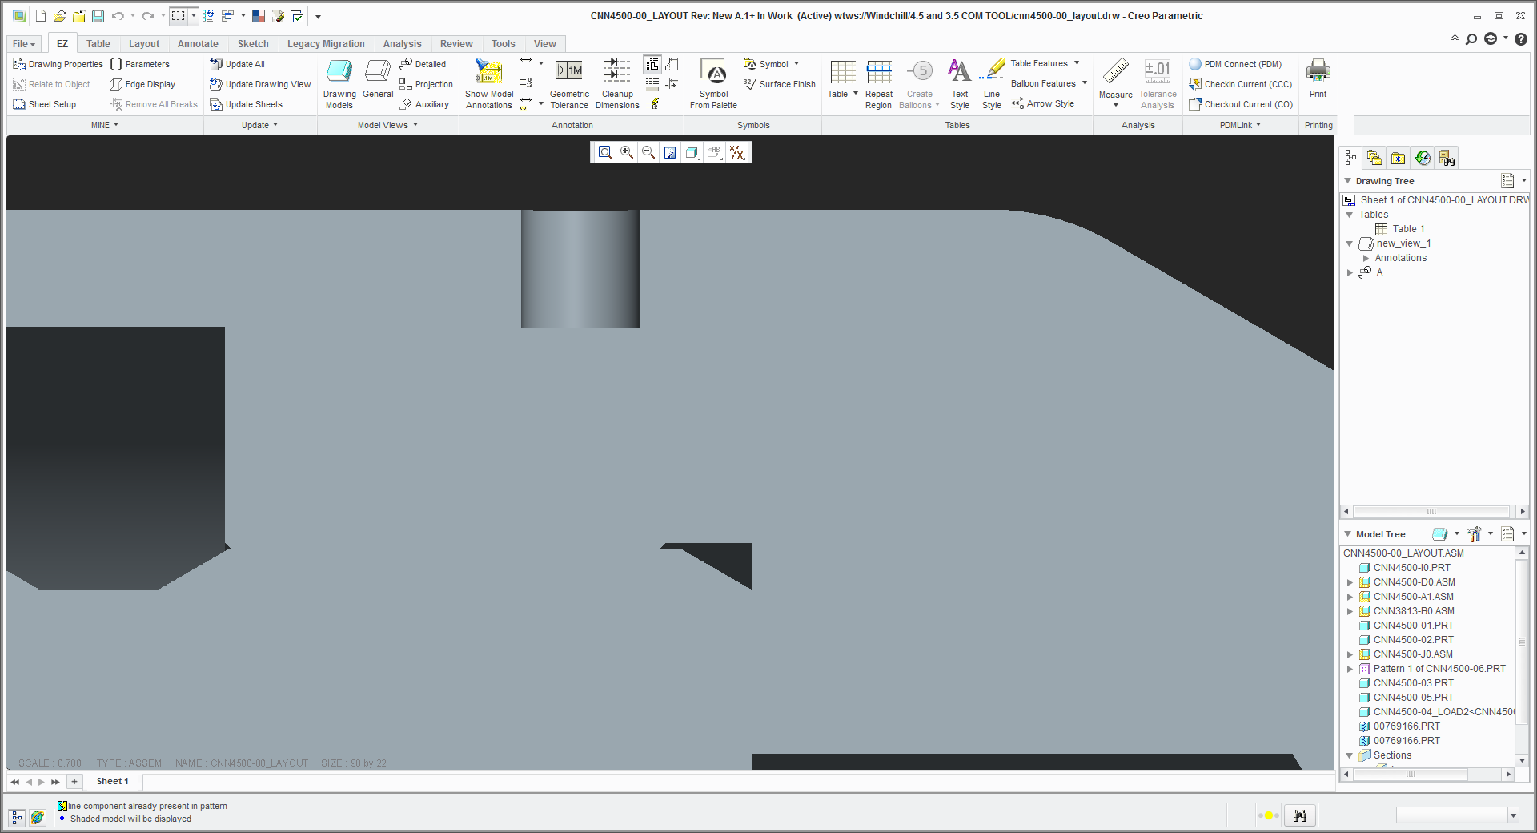1537x833 pixels.
Task: Click Zoom Out in graphics toolbar
Action: coord(648,152)
